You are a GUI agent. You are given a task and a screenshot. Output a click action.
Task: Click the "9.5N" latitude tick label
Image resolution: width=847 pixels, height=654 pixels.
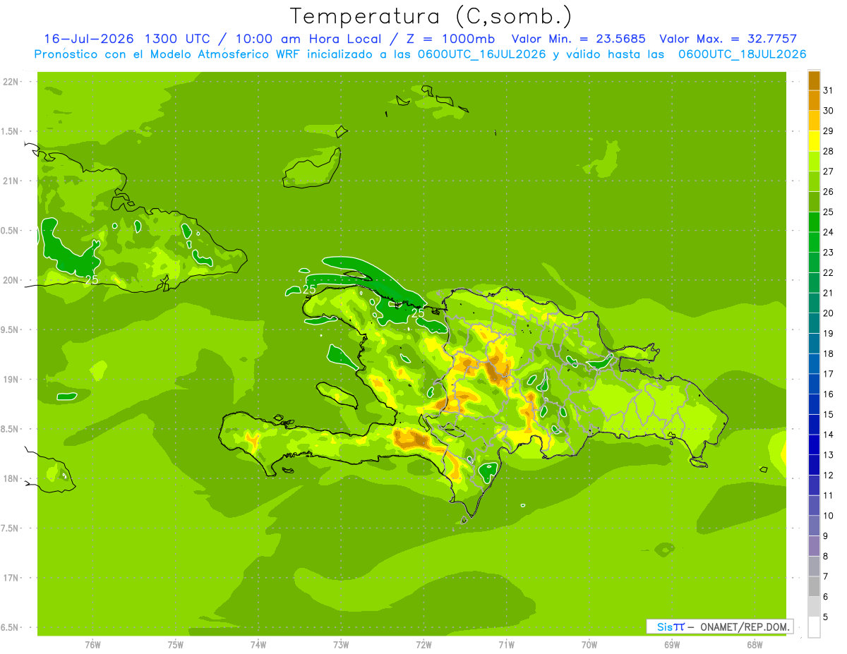coord(11,330)
